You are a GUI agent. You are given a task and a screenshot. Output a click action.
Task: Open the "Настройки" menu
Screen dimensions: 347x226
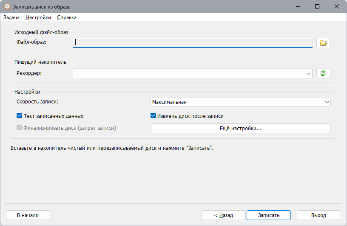(38, 17)
